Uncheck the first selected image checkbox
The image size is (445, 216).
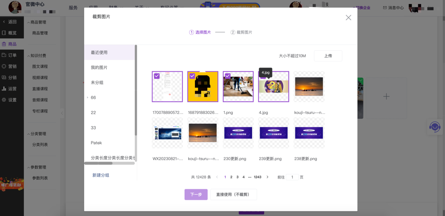(x=157, y=76)
